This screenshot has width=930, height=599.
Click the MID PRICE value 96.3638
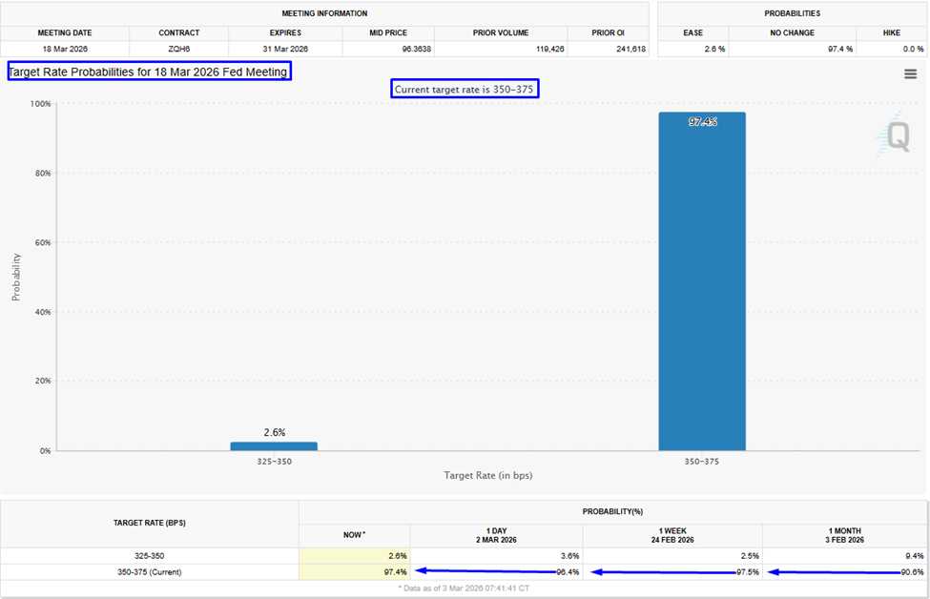pyautogui.click(x=417, y=49)
